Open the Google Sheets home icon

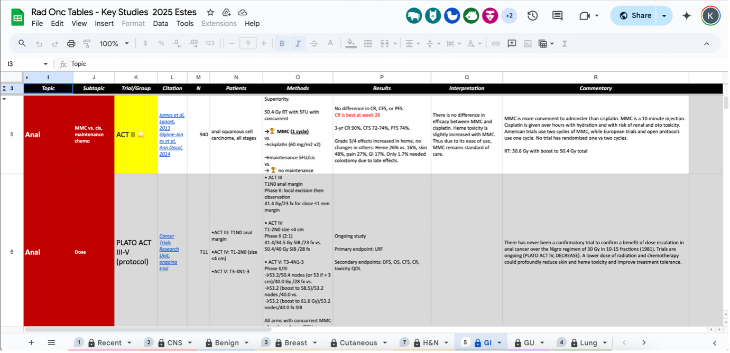(18, 17)
